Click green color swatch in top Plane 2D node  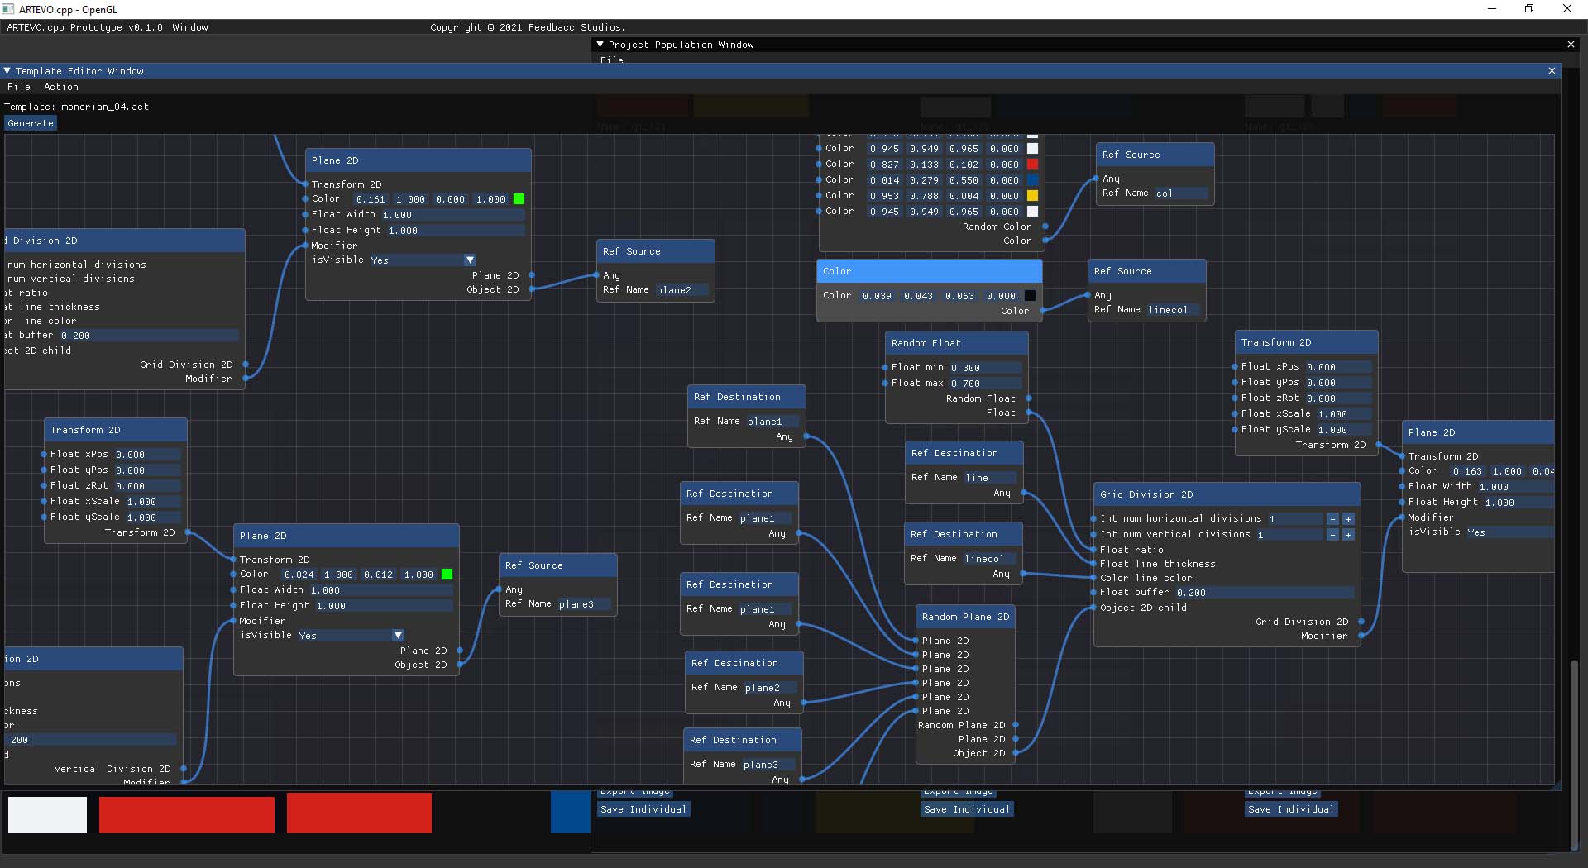coord(519,199)
